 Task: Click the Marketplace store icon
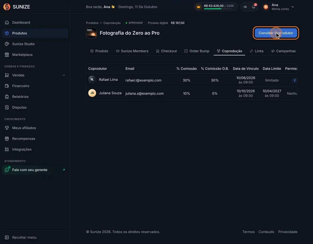click(x=7, y=55)
